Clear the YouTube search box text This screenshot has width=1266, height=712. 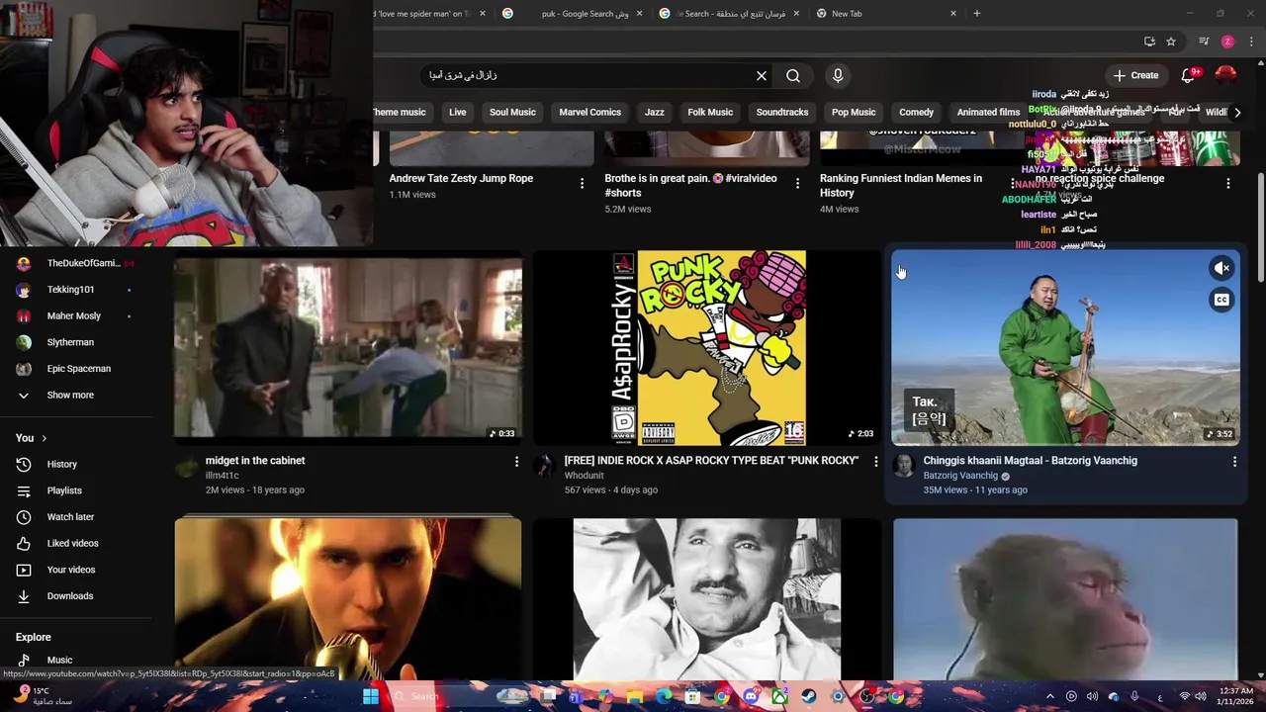point(762,75)
